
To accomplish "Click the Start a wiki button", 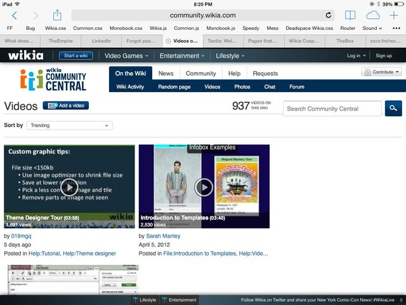I will pyautogui.click(x=75, y=55).
